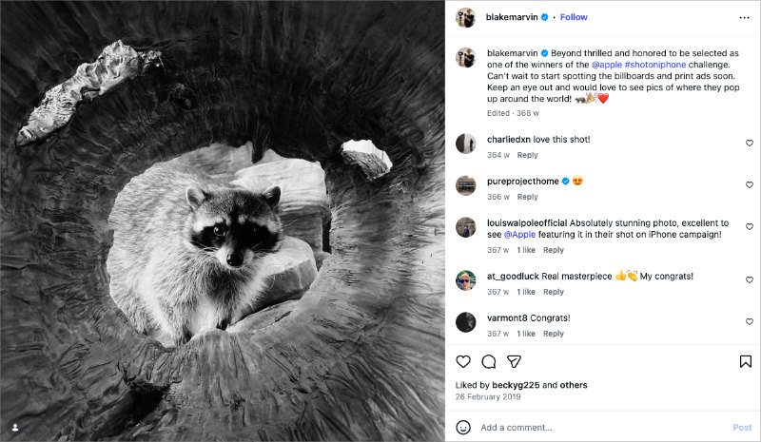Like louiswalpoleofficial's comment
Image resolution: width=761 pixels, height=442 pixels.
pyautogui.click(x=749, y=226)
